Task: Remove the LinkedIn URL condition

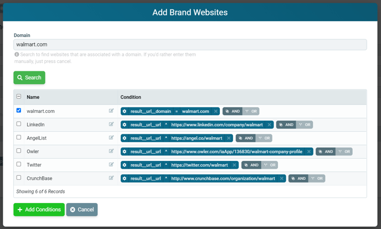Action: pos(269,124)
